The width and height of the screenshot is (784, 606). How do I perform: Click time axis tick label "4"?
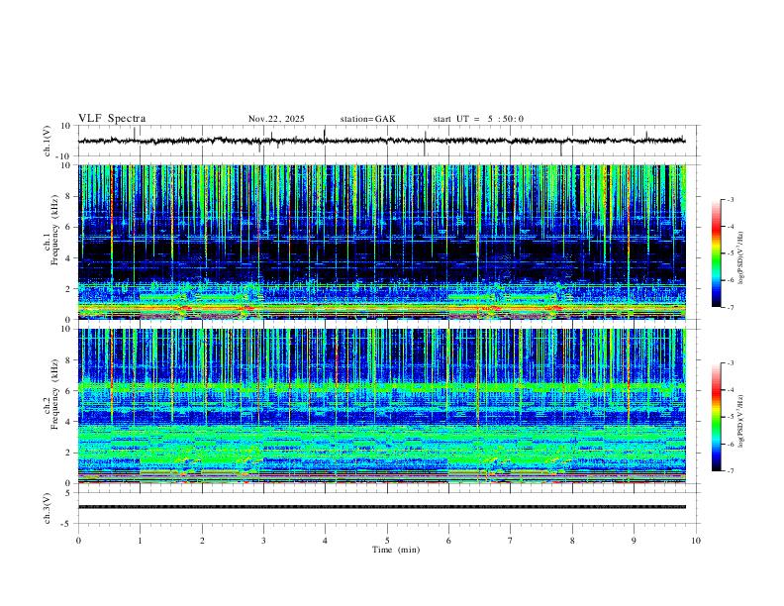[326, 541]
